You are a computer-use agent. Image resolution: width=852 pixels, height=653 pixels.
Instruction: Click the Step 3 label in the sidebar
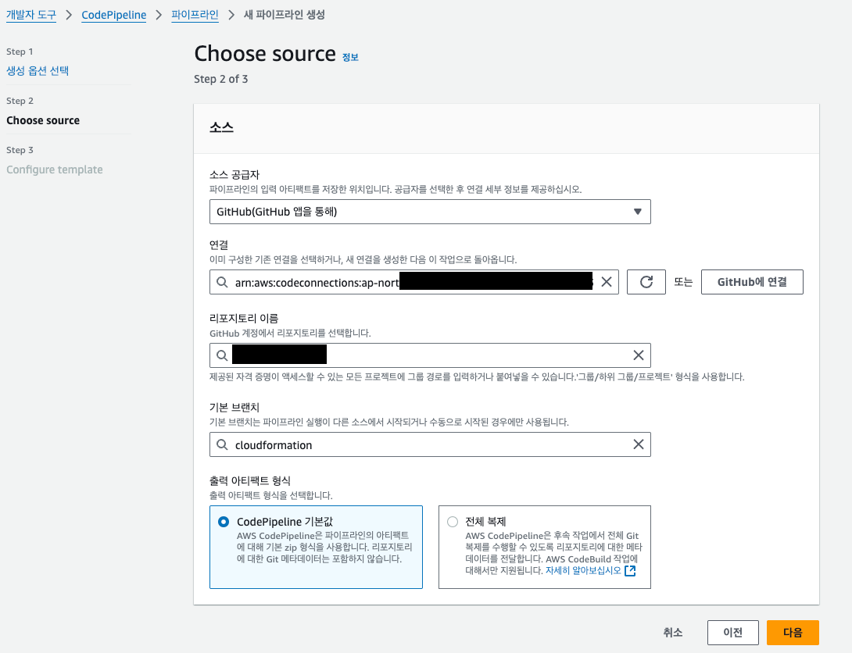coord(20,150)
